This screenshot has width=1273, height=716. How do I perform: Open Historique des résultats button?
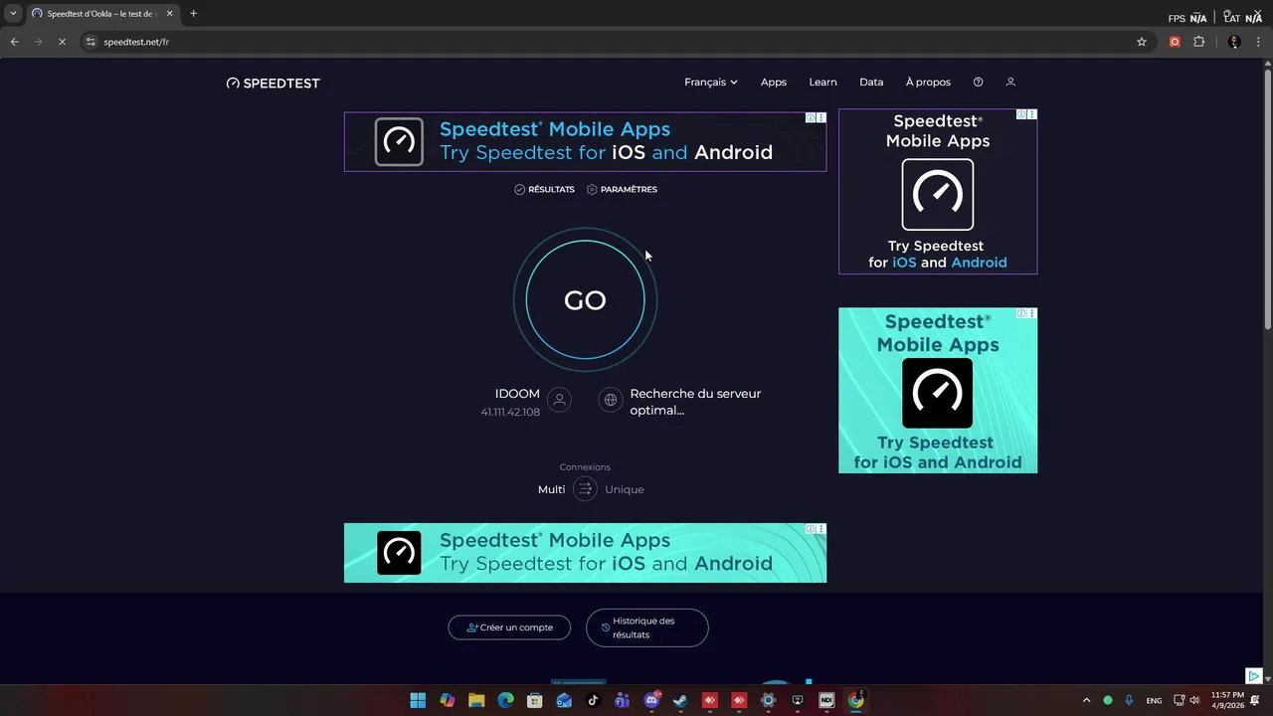point(647,627)
